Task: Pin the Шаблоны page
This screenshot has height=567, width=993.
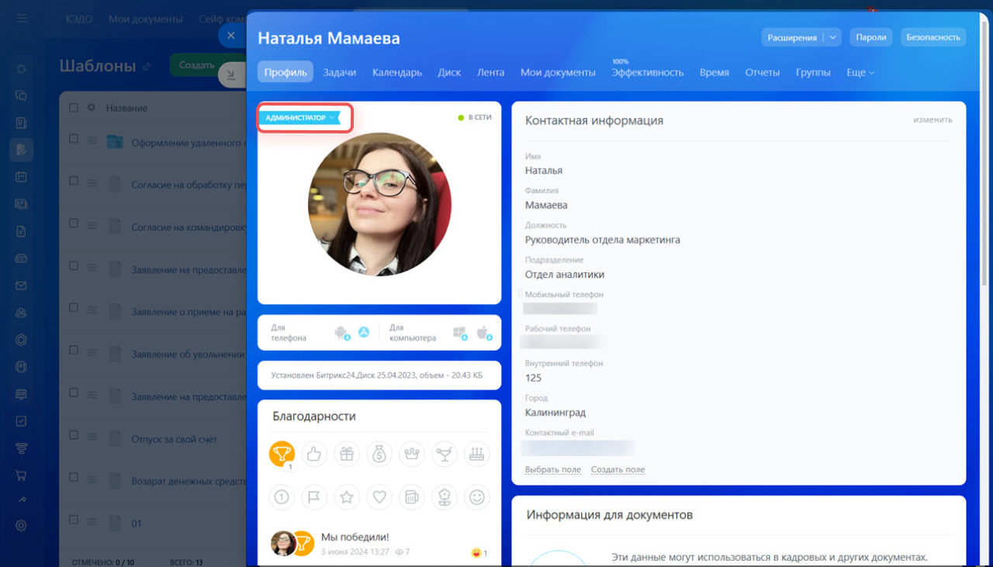Action: tap(146, 67)
